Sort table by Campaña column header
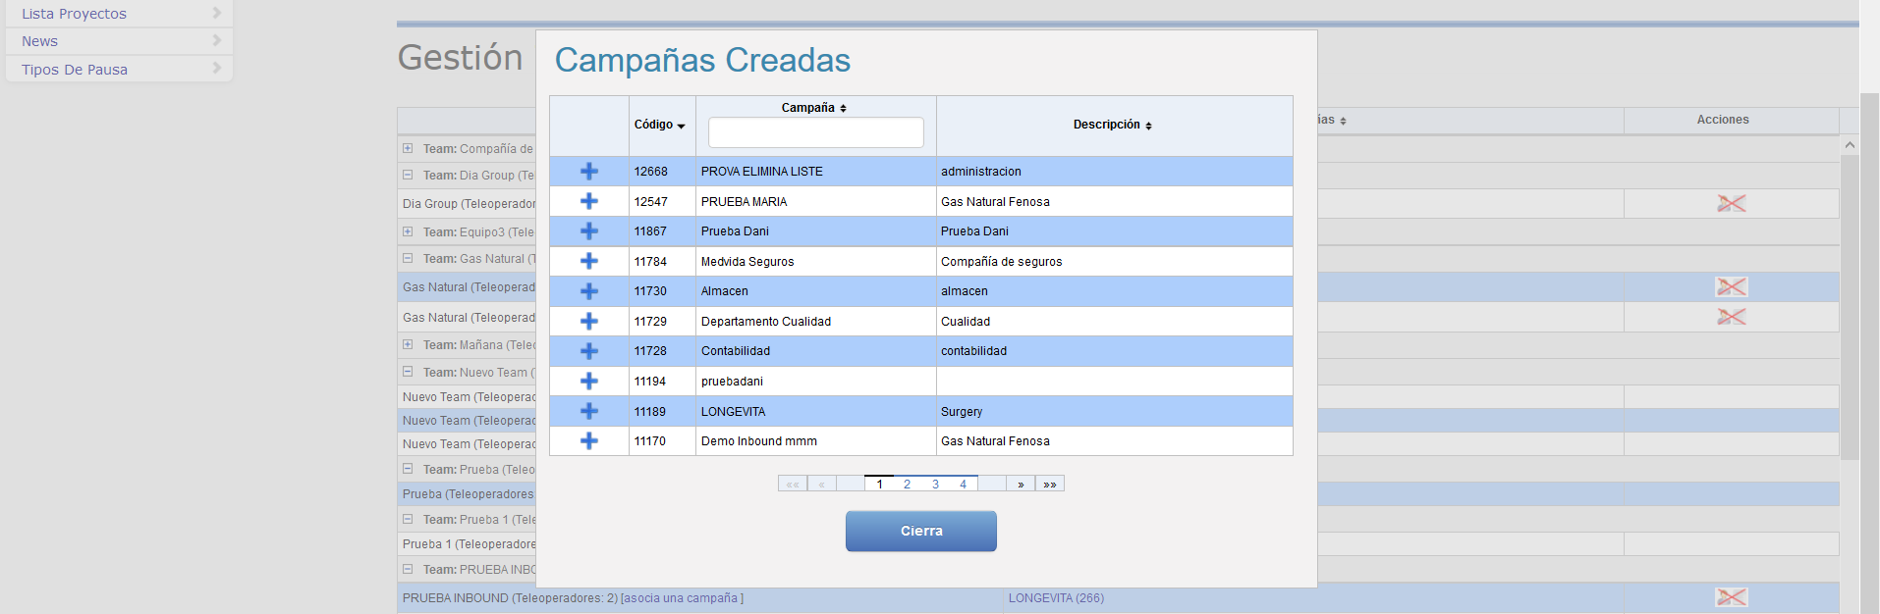The image size is (1880, 614). pos(814,108)
